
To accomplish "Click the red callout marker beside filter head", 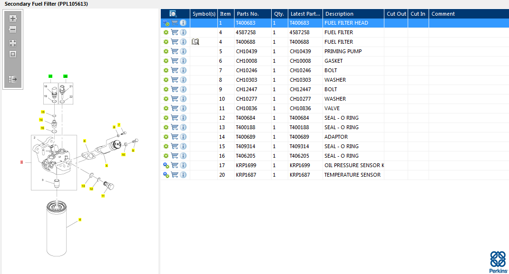I will 22,162.
